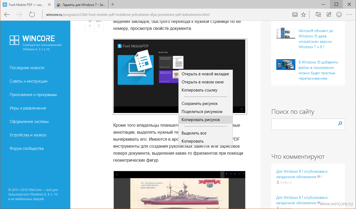Image resolution: width=356 pixels, height=209 pixels.
Task: Click drag-and-drop files article thumbnail
Action: pos(286,65)
